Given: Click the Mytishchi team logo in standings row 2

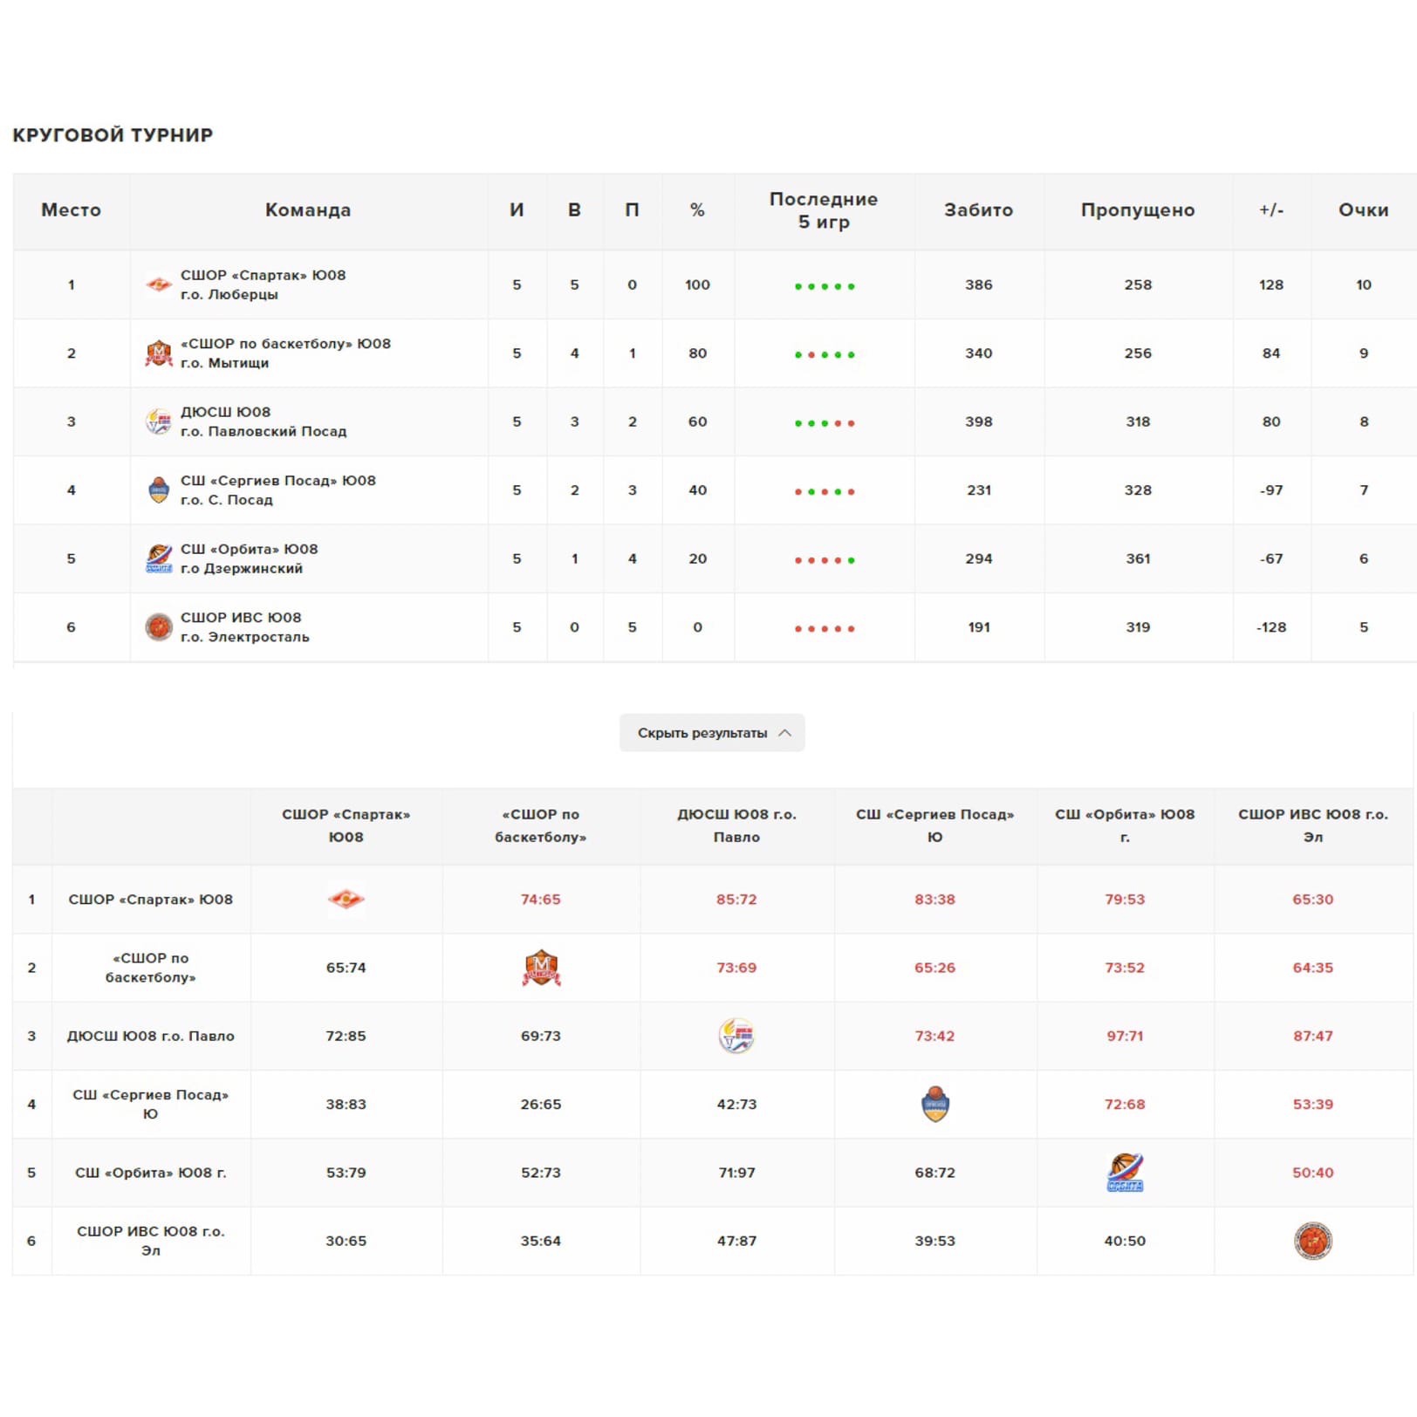Looking at the screenshot, I should click(x=158, y=353).
